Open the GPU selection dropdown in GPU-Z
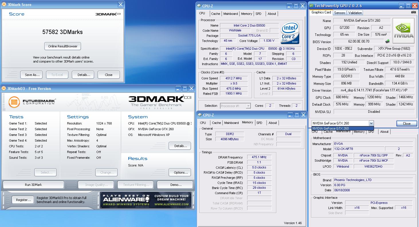The height and width of the screenshot is (227, 419). tap(371, 123)
